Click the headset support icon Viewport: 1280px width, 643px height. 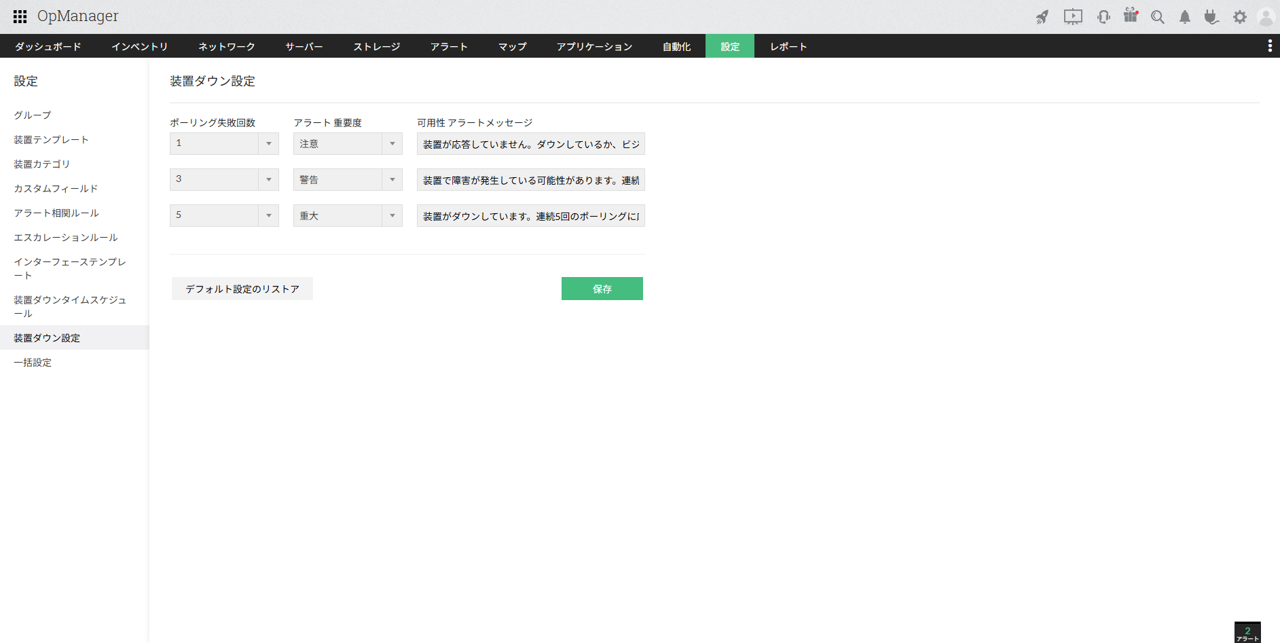pyautogui.click(x=1103, y=16)
